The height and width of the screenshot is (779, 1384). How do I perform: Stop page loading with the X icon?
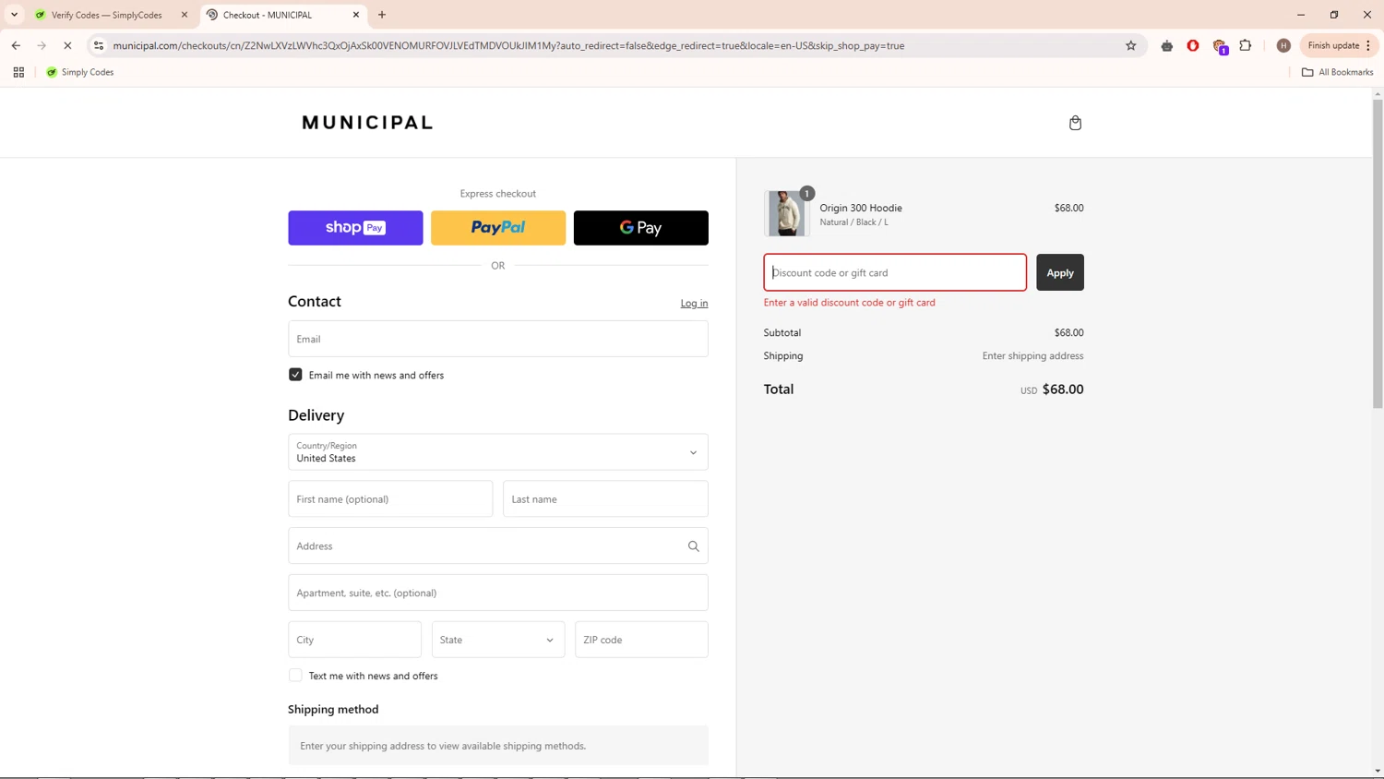coord(67,45)
